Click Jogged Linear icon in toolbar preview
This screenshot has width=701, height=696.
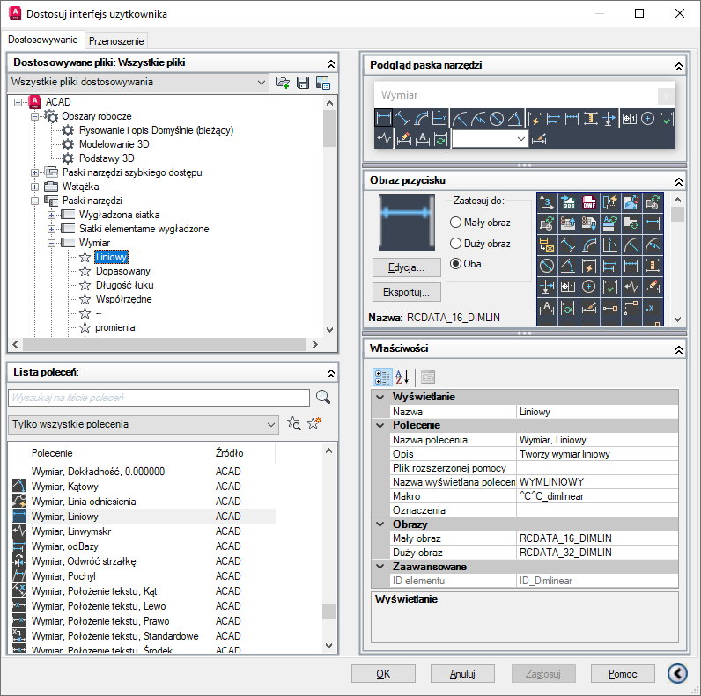coord(384,139)
